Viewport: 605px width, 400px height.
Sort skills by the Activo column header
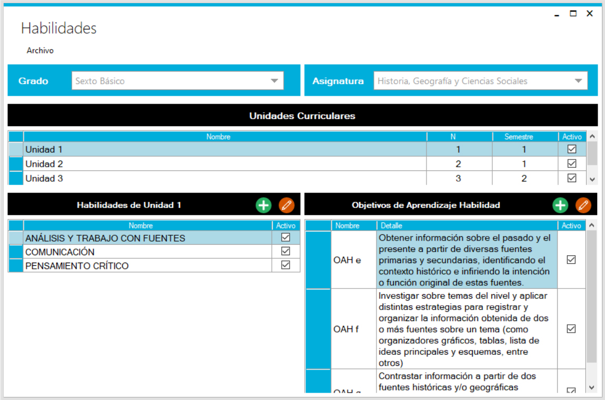(286, 226)
